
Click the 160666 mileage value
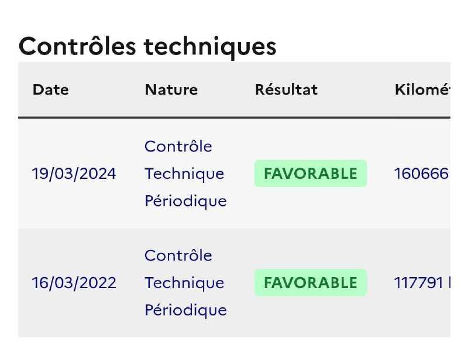click(x=421, y=174)
